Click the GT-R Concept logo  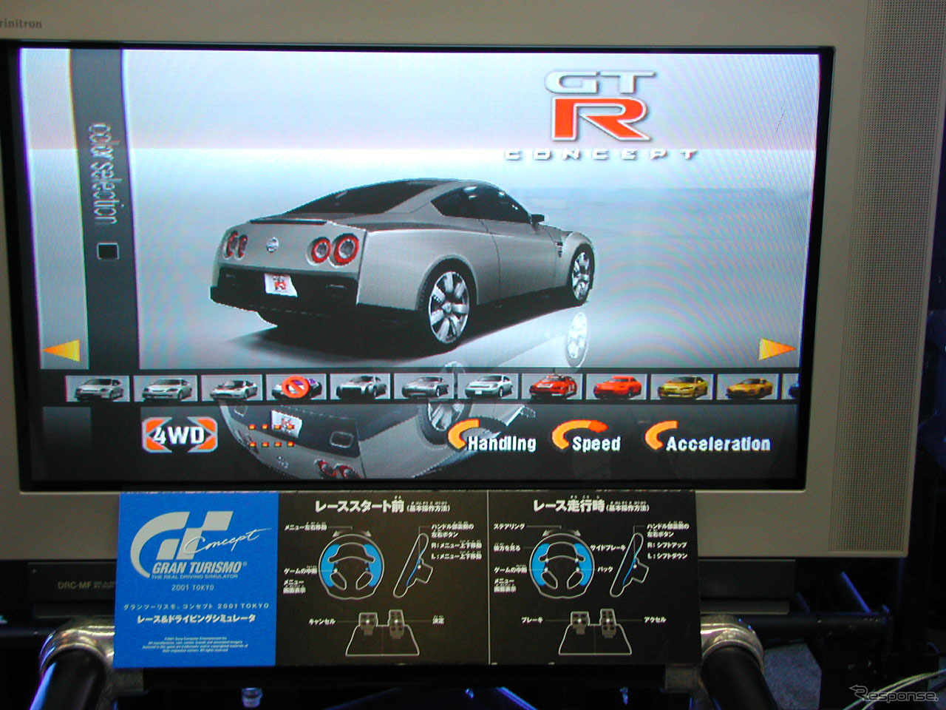600,115
